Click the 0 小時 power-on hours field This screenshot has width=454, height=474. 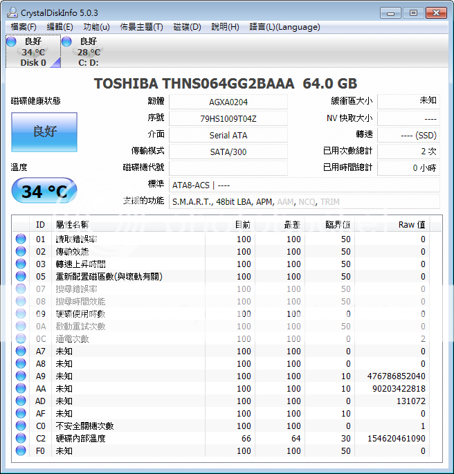tap(408, 167)
